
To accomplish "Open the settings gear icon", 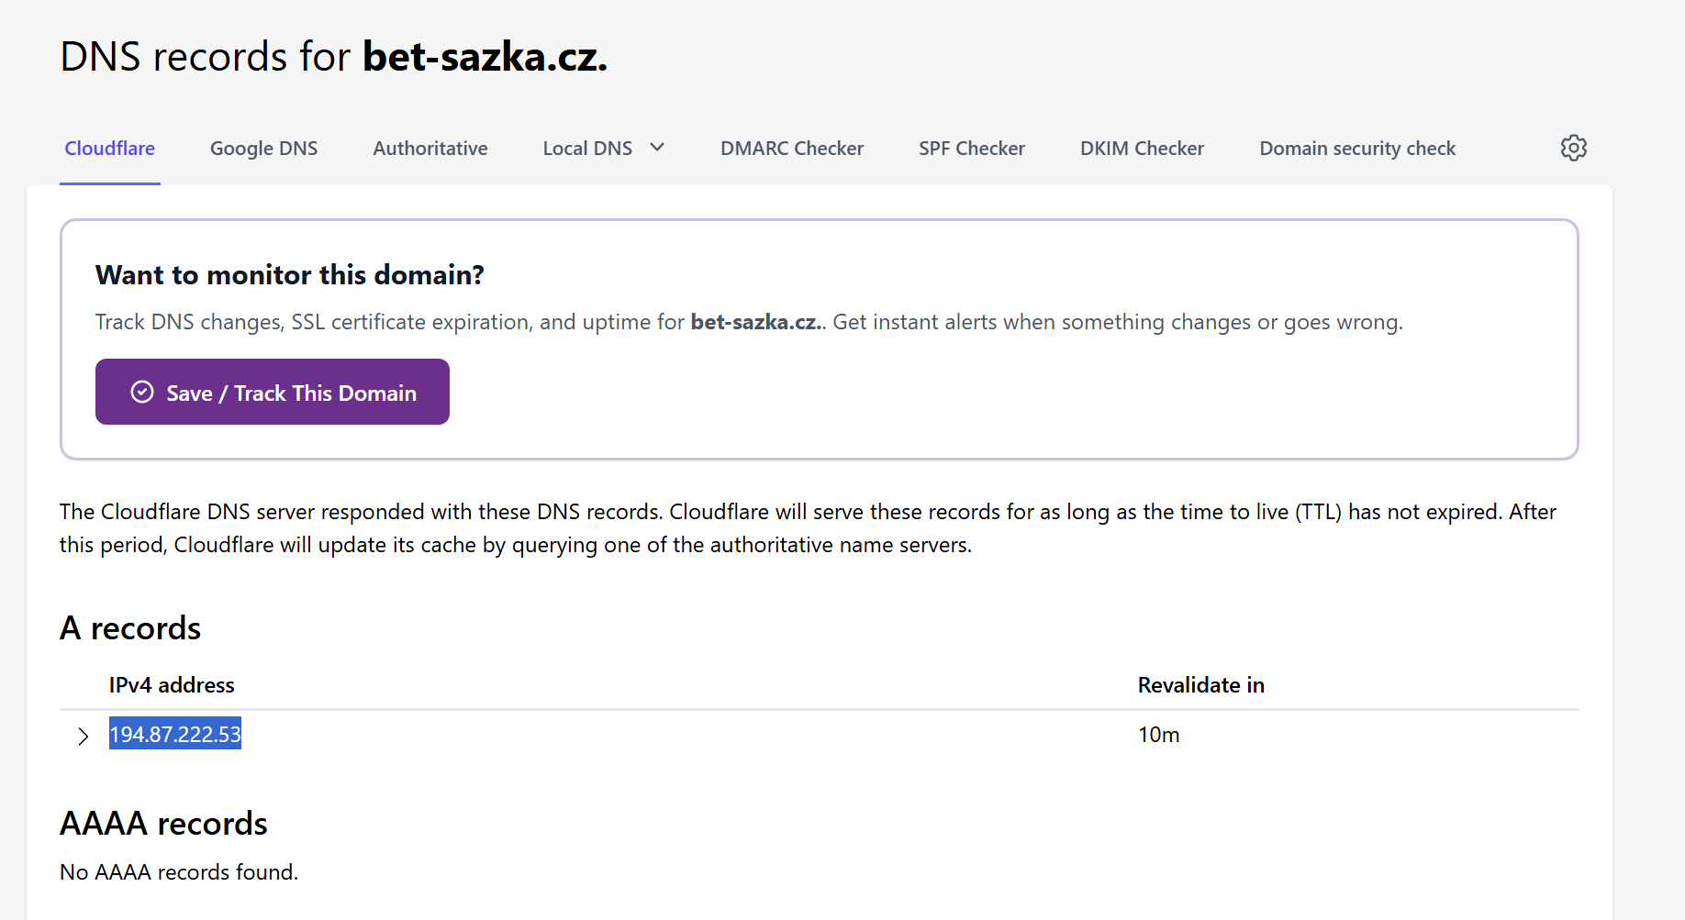I will click(1573, 148).
